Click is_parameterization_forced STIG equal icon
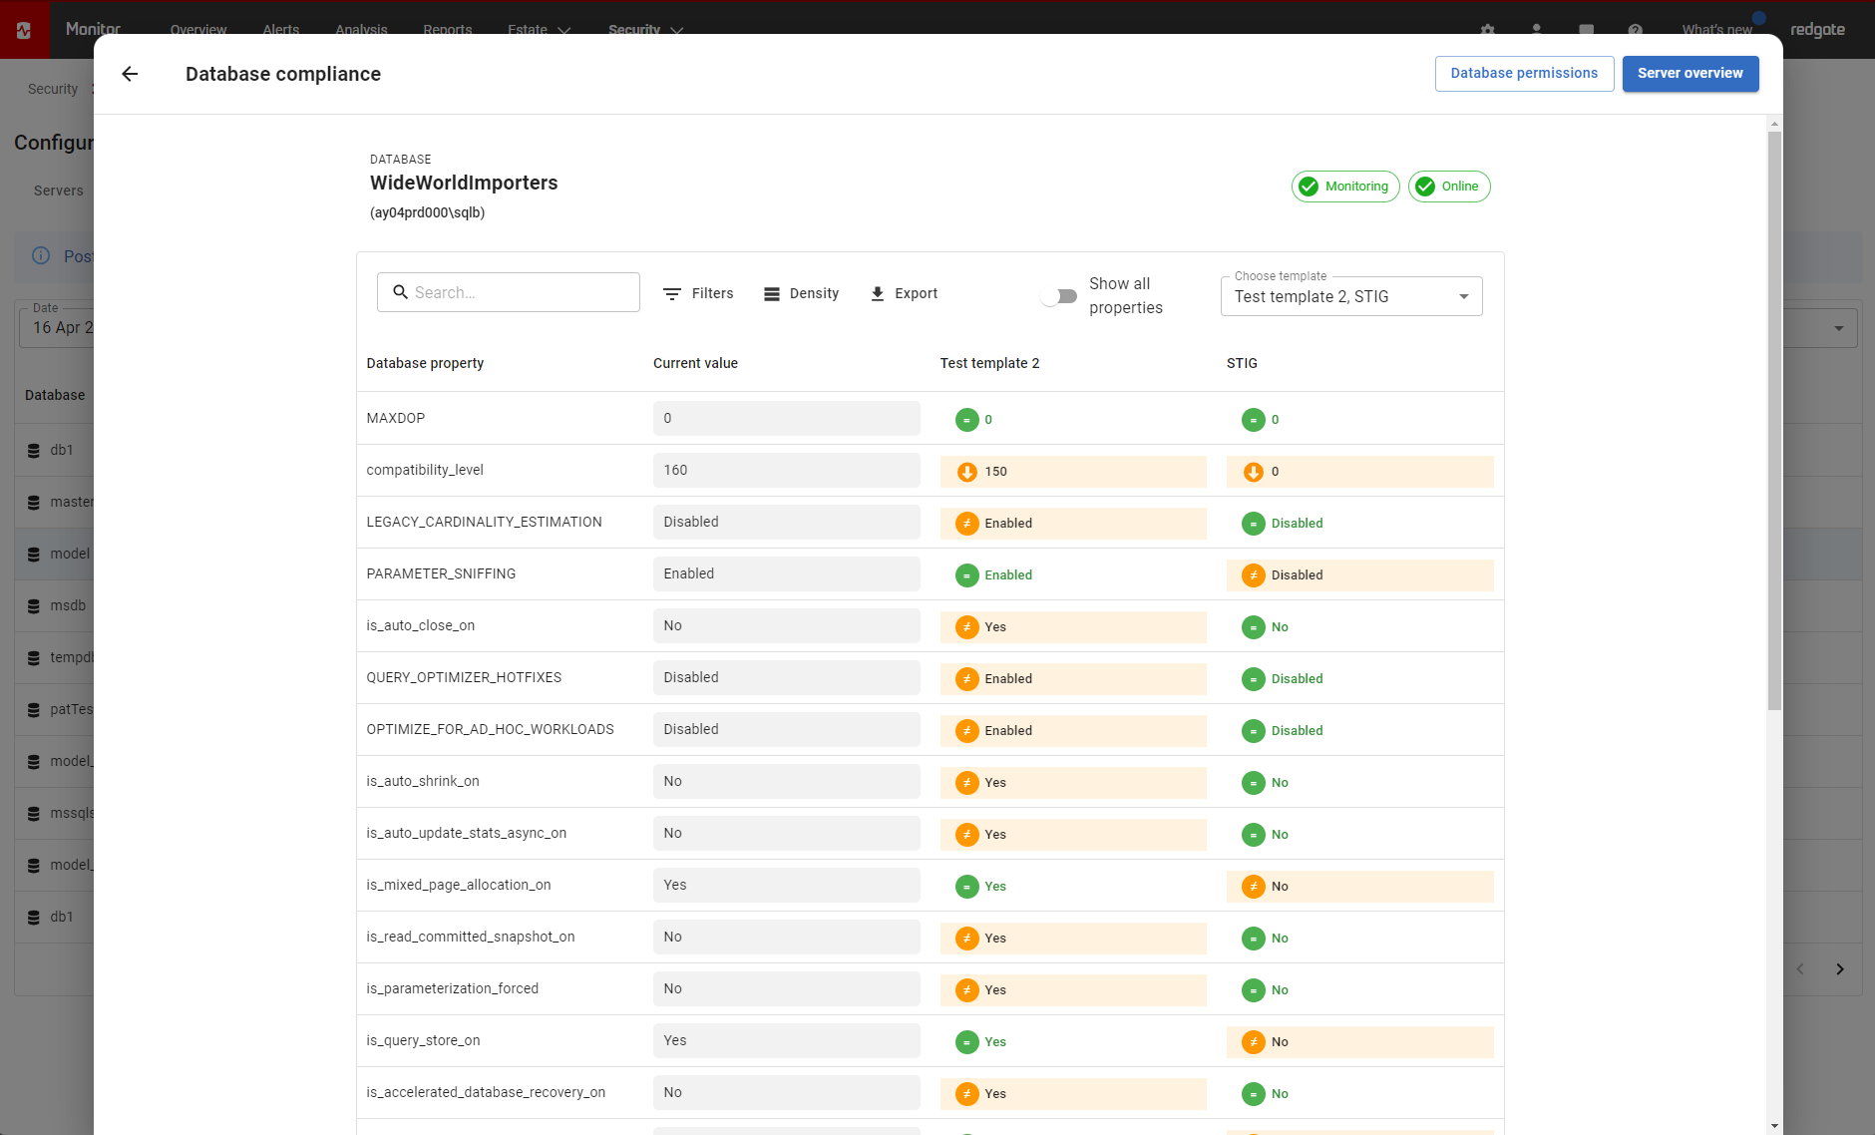This screenshot has width=1876, height=1135. point(1254,990)
